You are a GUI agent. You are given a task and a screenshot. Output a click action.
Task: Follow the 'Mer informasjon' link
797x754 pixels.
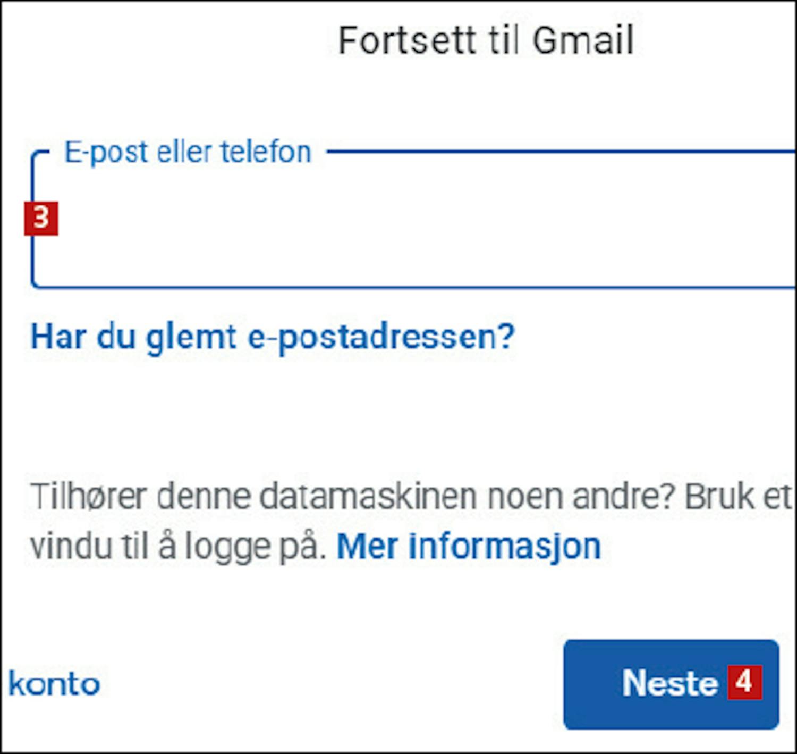tap(469, 547)
